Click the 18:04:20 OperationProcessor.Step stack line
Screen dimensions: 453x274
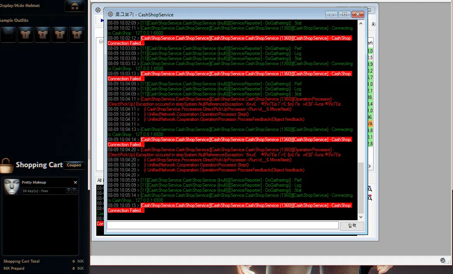pyautogui.click(x=178, y=165)
